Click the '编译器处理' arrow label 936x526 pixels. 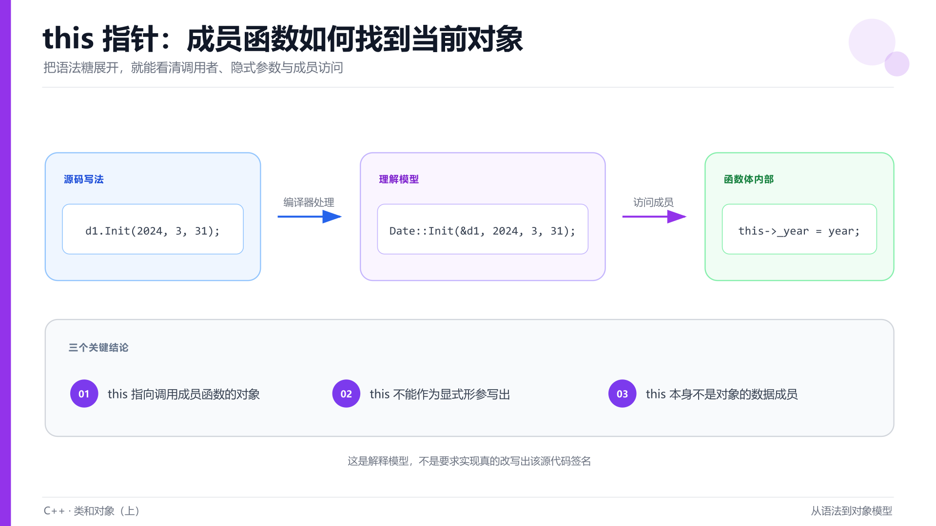pos(309,202)
